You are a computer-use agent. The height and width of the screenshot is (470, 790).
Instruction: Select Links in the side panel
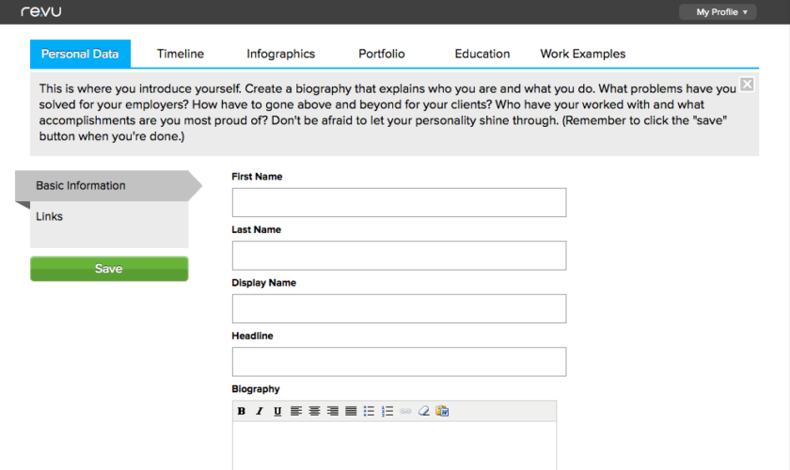[x=50, y=216]
